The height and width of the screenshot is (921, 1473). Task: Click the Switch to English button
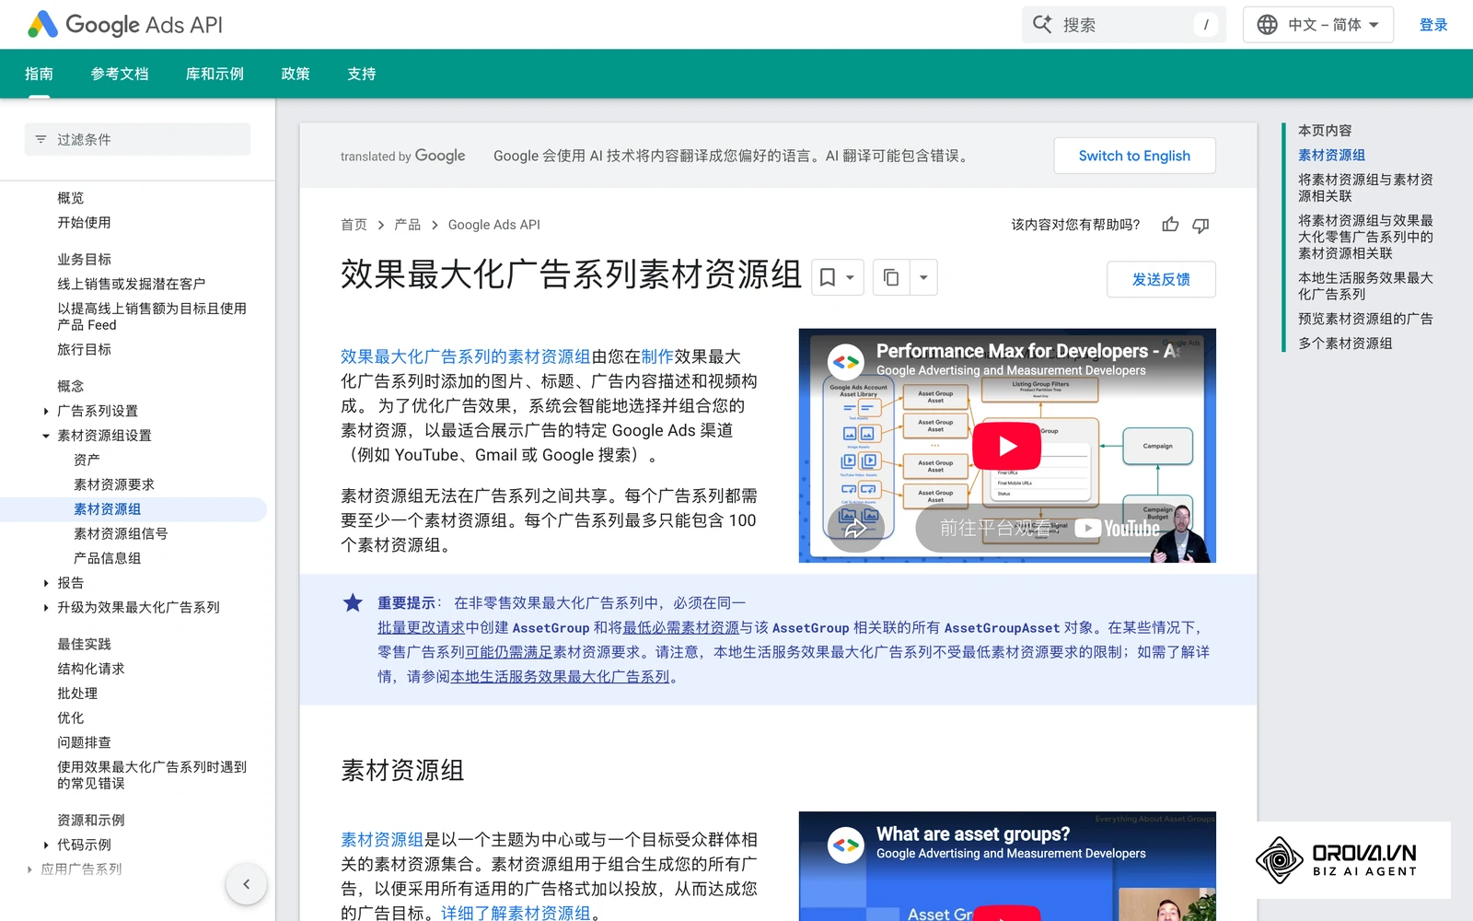(x=1134, y=156)
